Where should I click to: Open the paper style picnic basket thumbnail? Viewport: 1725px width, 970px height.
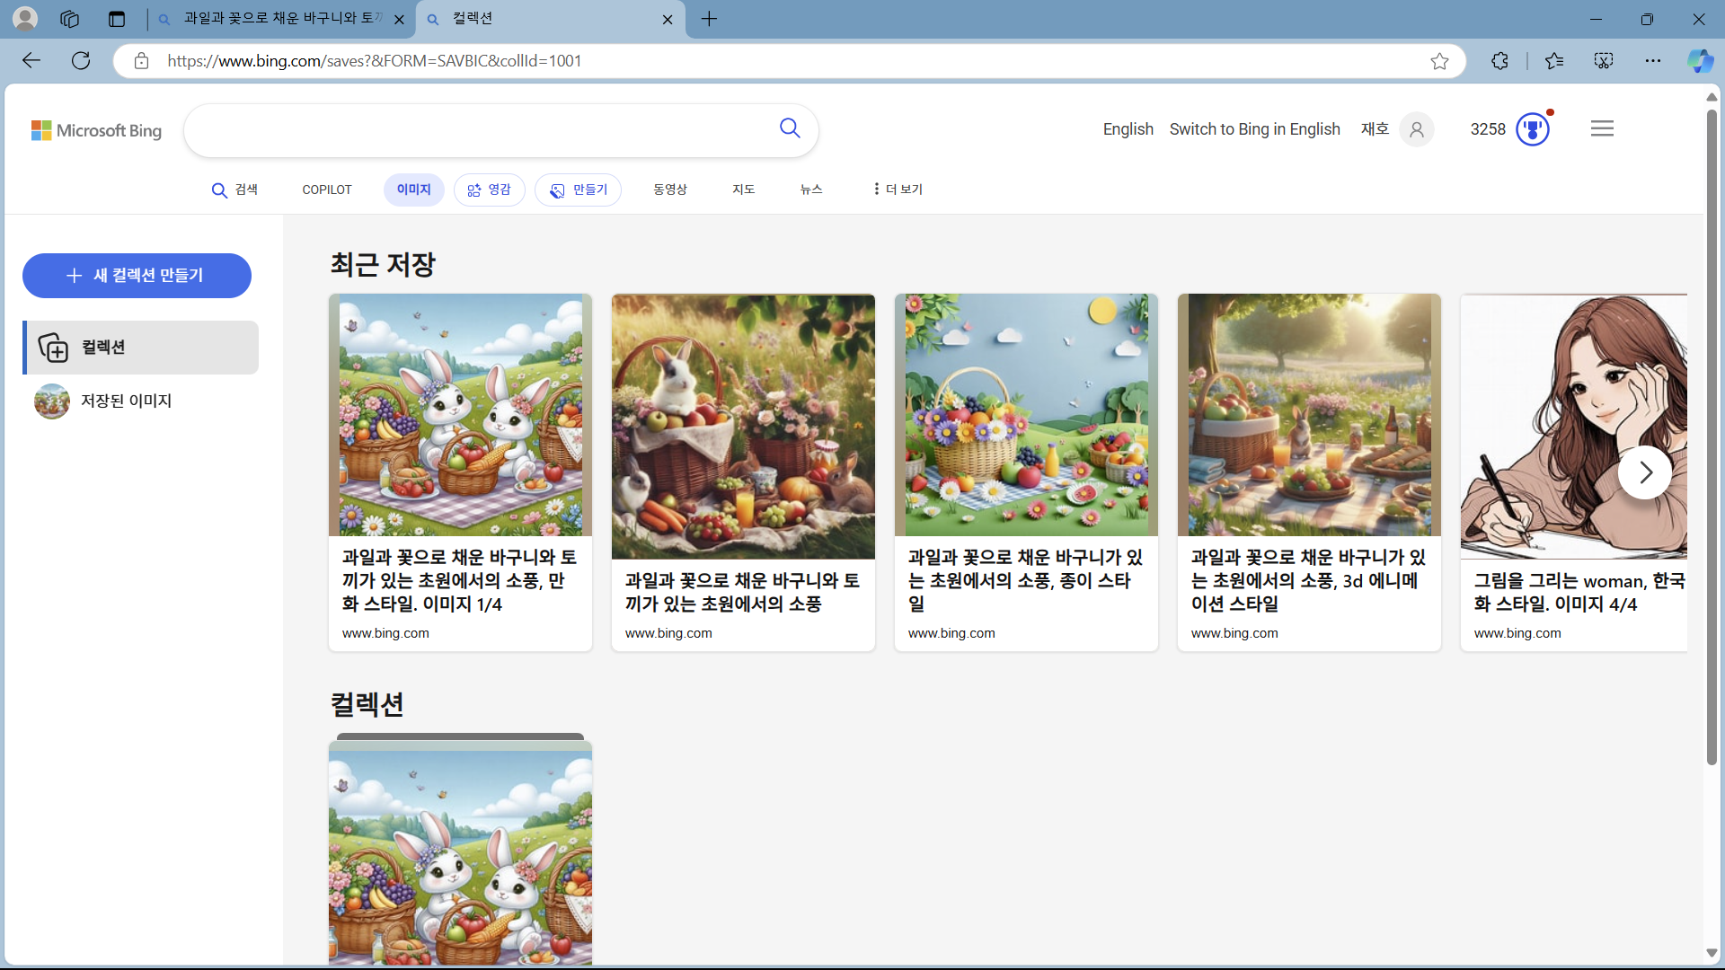point(1026,415)
